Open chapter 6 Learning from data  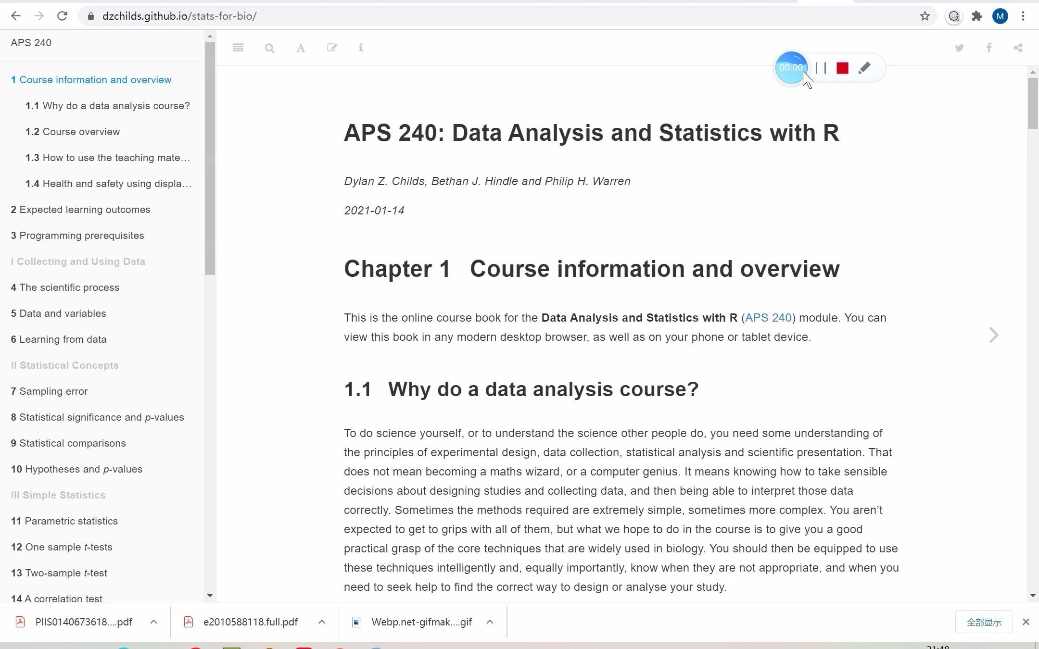point(59,339)
